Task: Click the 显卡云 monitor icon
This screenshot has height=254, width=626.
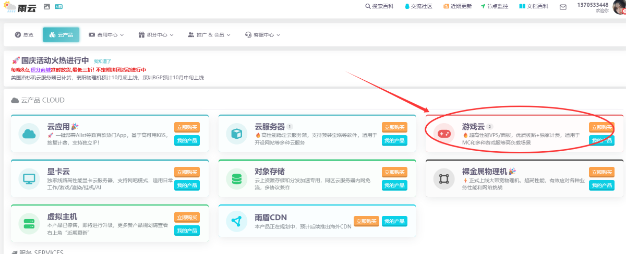Action: [x=29, y=179]
